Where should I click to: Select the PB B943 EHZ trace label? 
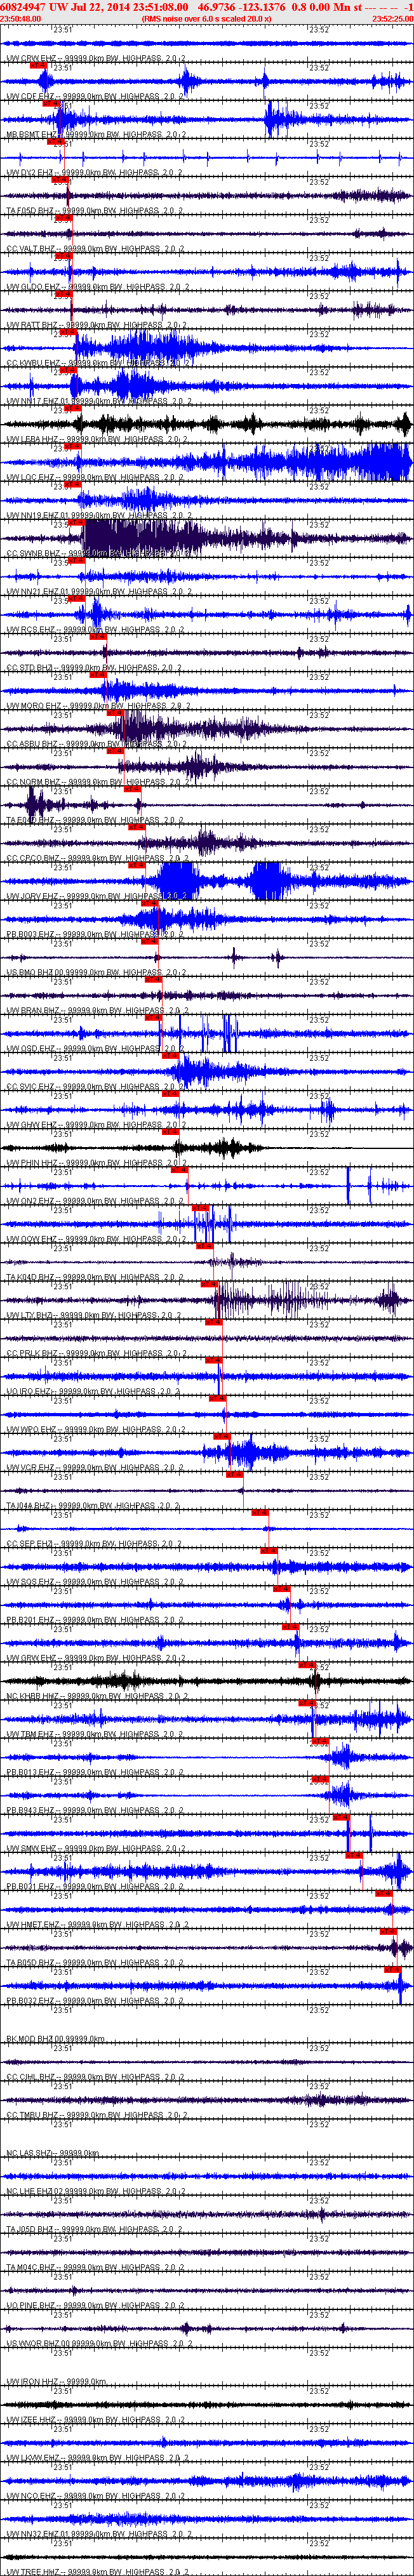click(95, 1811)
